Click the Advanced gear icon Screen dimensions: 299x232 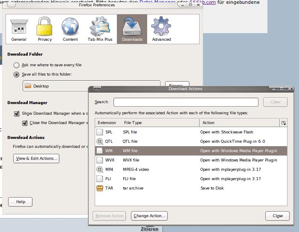161,26
